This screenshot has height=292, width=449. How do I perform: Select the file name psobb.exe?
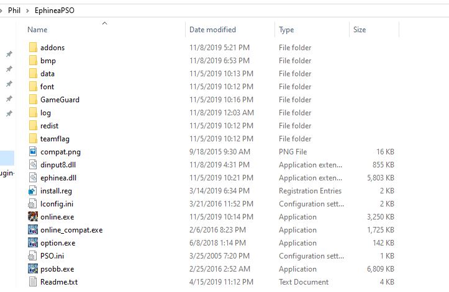(x=57, y=269)
